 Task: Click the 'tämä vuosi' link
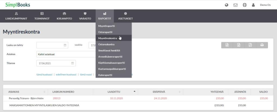(86, 75)
